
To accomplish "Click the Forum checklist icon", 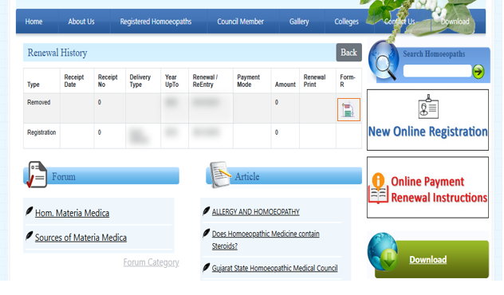I will pyautogui.click(x=37, y=175).
